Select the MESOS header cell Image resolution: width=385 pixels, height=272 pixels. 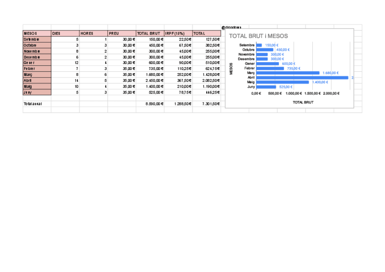coord(37,33)
